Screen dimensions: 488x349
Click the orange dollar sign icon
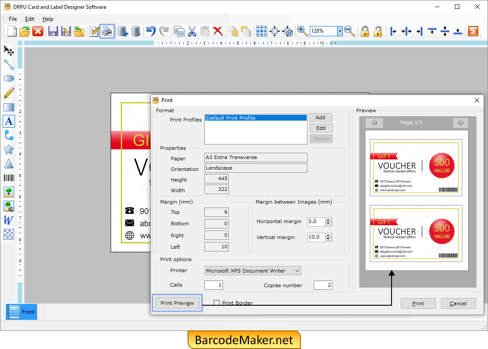[473, 31]
